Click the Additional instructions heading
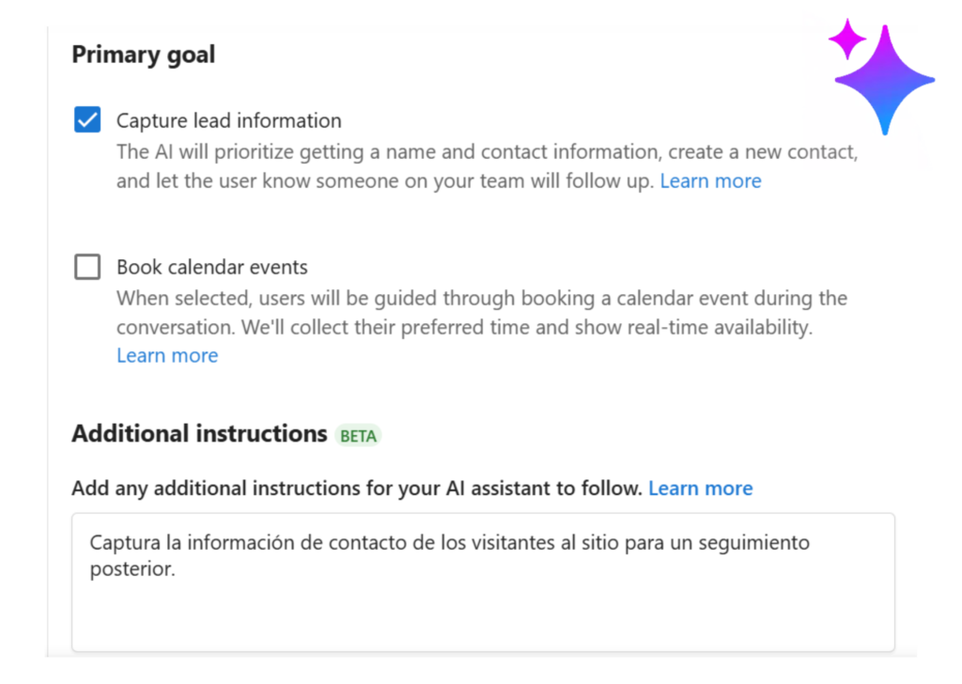The width and height of the screenshot is (962, 684). (199, 433)
